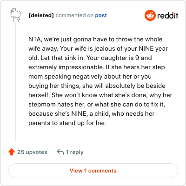Click the line 'because she's NINE, a child'

(x=92, y=114)
